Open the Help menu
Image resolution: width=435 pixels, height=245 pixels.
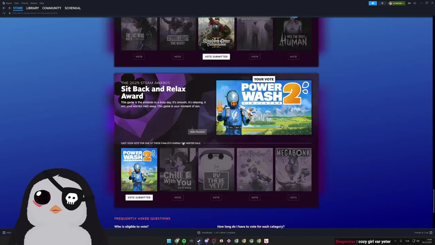41,3
